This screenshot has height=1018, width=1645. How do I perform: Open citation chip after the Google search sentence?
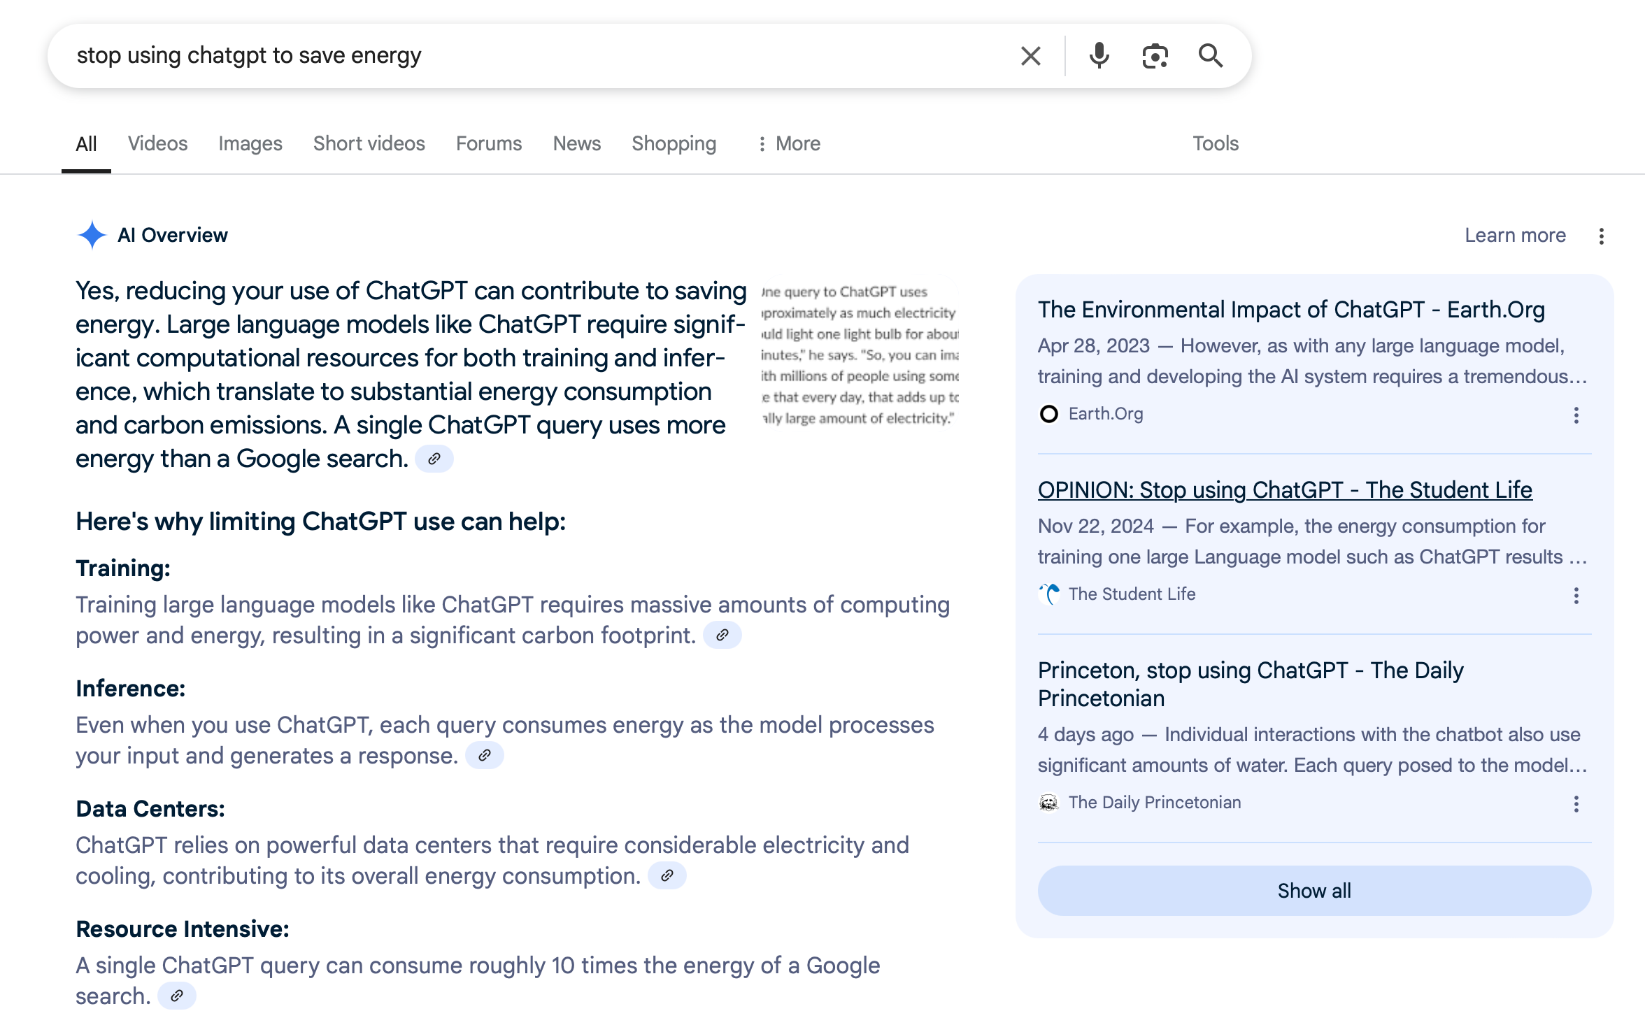(434, 459)
